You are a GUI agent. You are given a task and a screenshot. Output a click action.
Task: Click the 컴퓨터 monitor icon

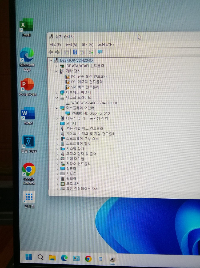tap(63, 169)
